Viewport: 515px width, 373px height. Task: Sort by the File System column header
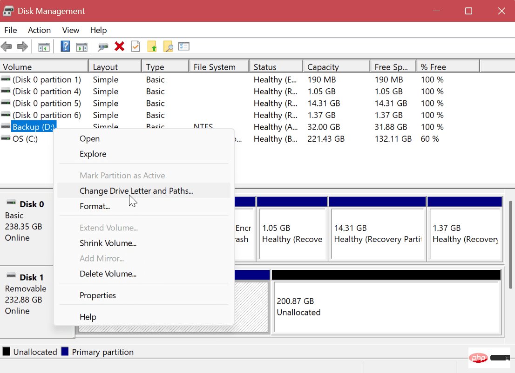[219, 67]
